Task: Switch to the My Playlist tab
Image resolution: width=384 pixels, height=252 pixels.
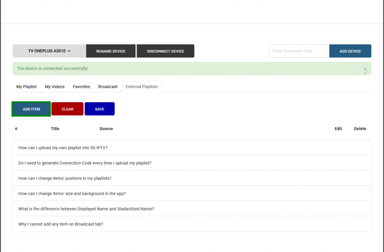Action: (27, 86)
